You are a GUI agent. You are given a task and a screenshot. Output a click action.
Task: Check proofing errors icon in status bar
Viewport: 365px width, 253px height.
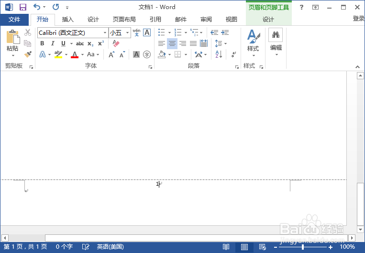(x=86, y=247)
